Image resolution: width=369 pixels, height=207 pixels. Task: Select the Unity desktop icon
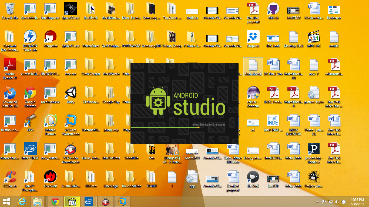click(x=71, y=95)
